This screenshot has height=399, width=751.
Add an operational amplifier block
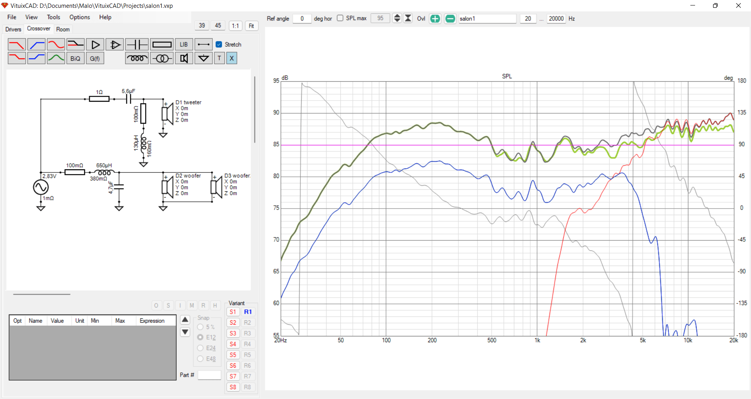(115, 45)
